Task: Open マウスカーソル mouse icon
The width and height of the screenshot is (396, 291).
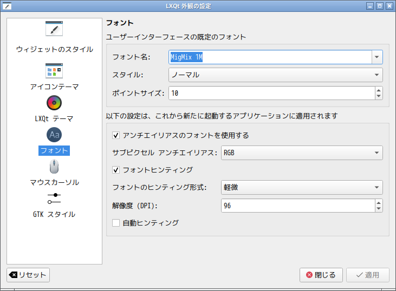Action: [x=54, y=167]
